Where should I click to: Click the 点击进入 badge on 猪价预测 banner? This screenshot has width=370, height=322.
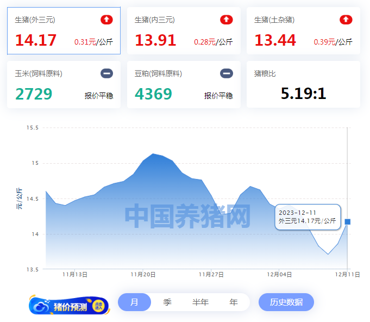[x=99, y=306]
